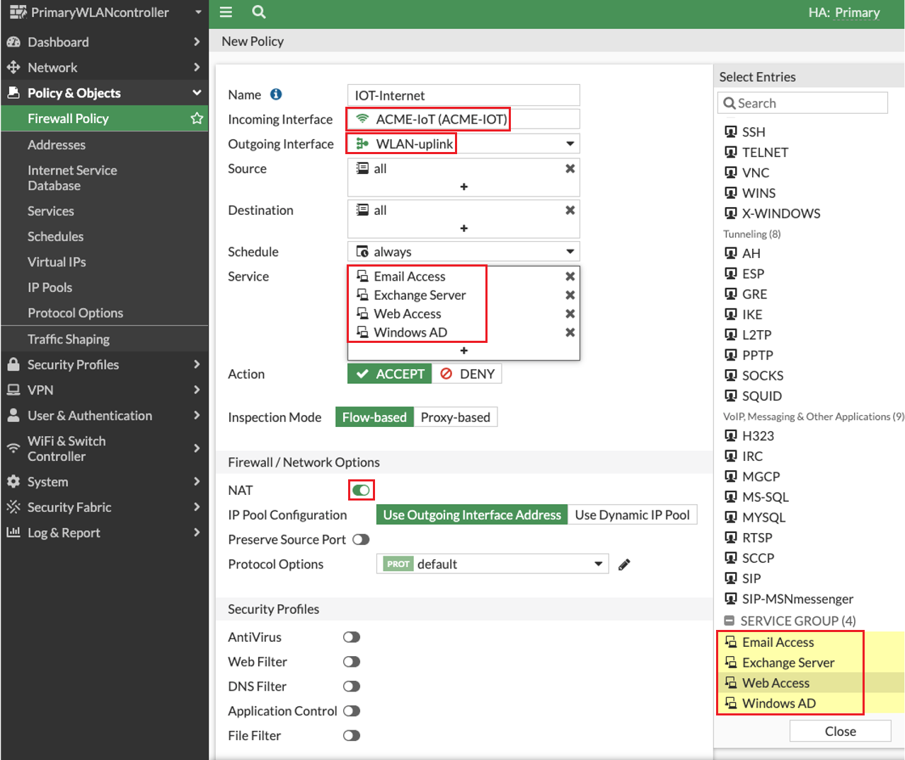905x760 pixels.
Task: Set the policy action to DENY
Action: click(x=468, y=374)
